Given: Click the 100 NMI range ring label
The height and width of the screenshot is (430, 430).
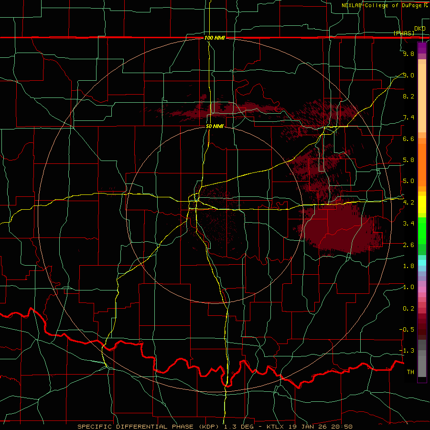Looking at the screenshot, I should pos(215,38).
